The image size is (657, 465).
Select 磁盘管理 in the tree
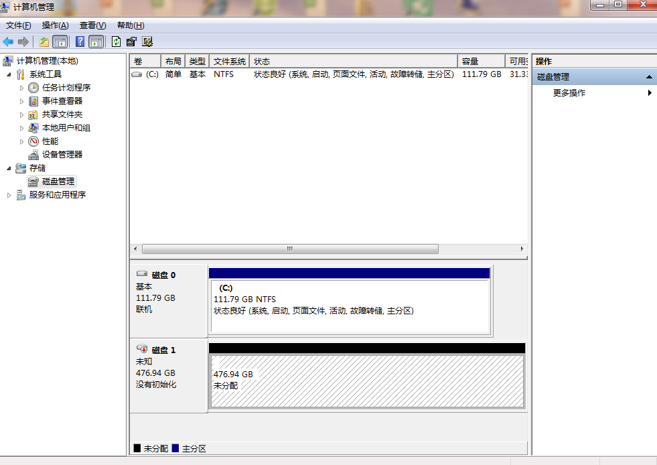click(58, 182)
